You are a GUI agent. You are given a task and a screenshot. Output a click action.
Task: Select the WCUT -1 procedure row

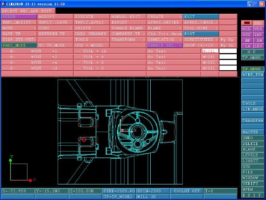pos(37,51)
